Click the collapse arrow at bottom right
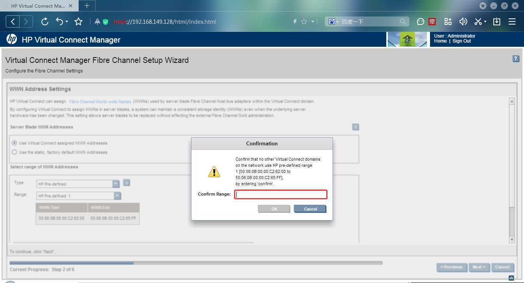The width and height of the screenshot is (524, 283). [511, 278]
